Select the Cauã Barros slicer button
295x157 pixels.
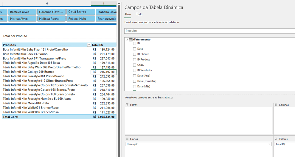point(80,12)
